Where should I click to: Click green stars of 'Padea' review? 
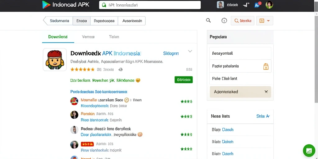186,134
